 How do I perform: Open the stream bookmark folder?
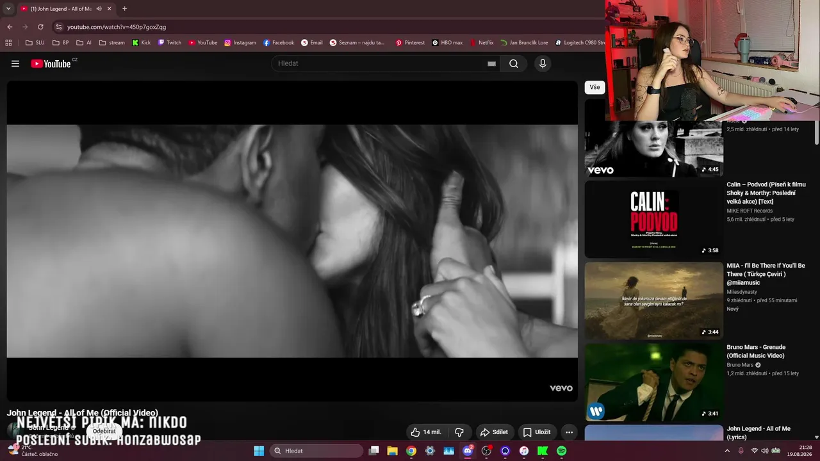[x=112, y=43]
